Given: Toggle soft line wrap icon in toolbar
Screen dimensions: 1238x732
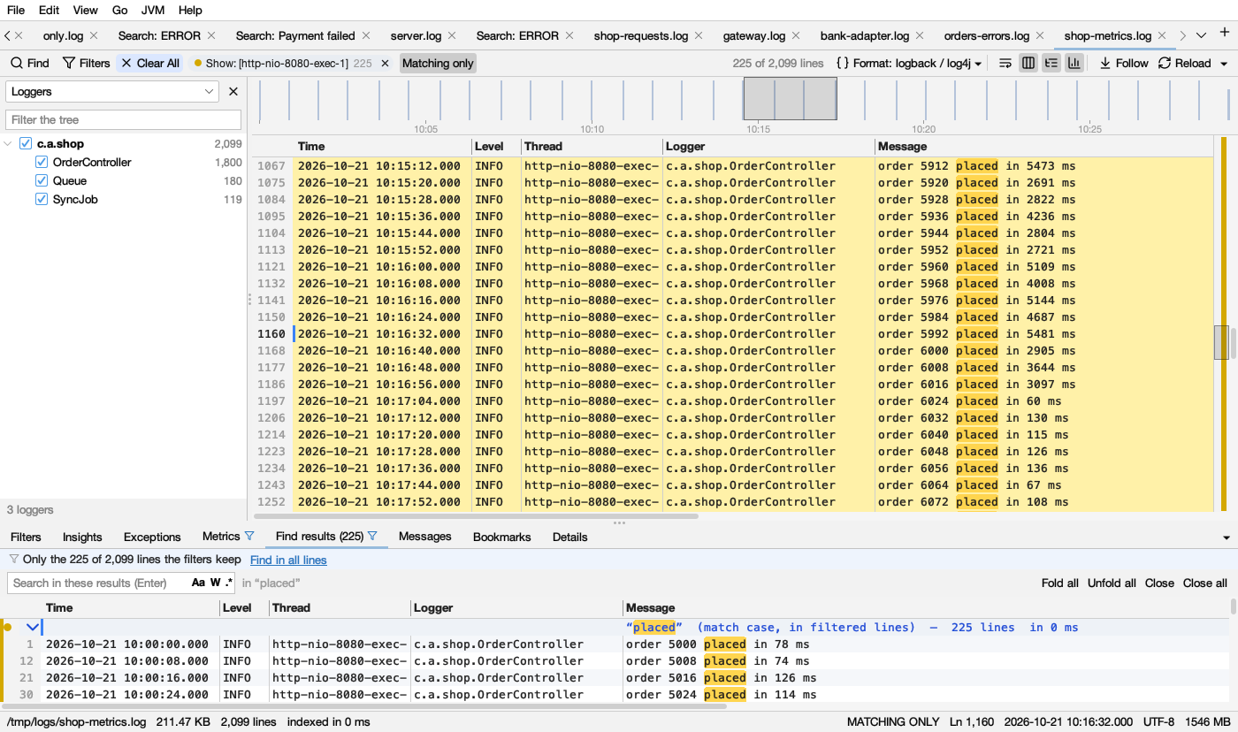Looking at the screenshot, I should click(1005, 63).
